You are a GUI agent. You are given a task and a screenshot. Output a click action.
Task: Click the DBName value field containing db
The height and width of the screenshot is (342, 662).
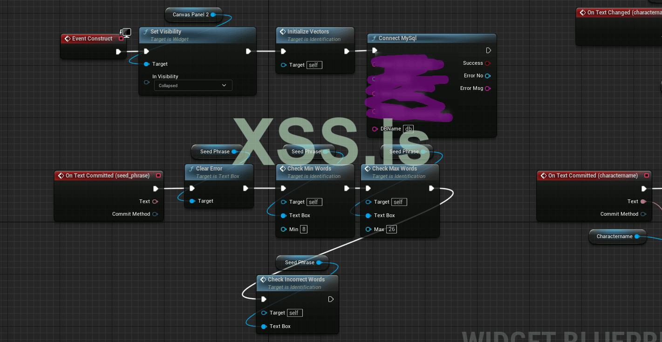click(408, 129)
